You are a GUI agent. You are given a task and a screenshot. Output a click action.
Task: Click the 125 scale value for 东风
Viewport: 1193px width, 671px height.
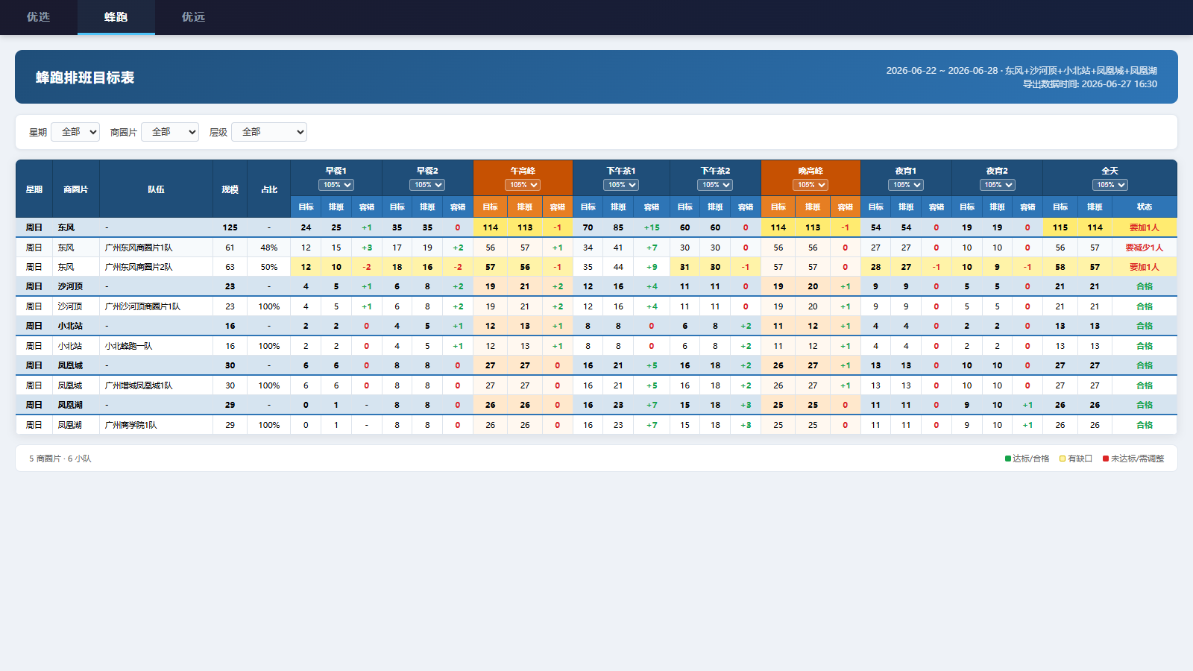[230, 227]
